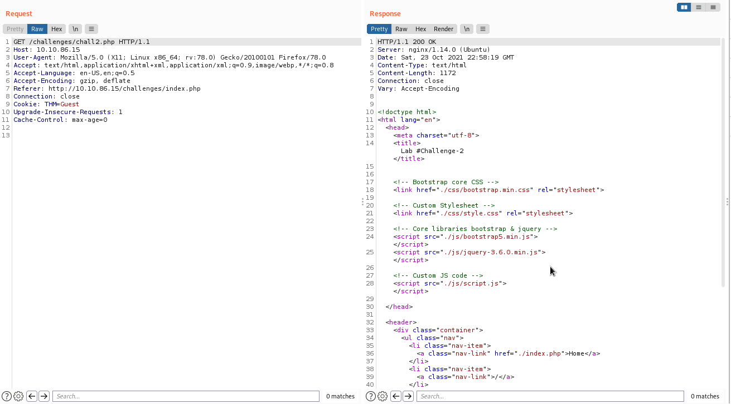Go to next match in Response search
This screenshot has width=731, height=404.
pos(408,396)
